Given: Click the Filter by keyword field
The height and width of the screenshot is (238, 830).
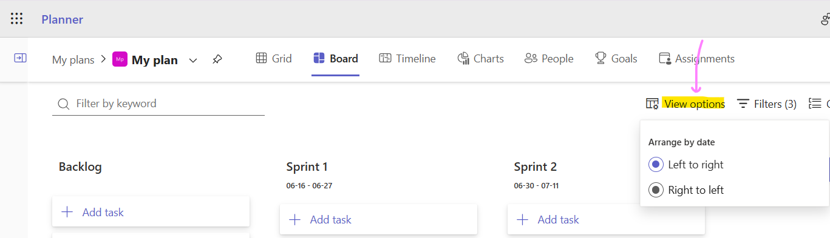Looking at the screenshot, I should click(x=158, y=104).
